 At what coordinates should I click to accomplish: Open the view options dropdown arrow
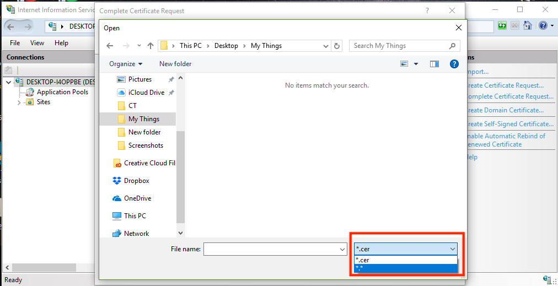pyautogui.click(x=416, y=64)
